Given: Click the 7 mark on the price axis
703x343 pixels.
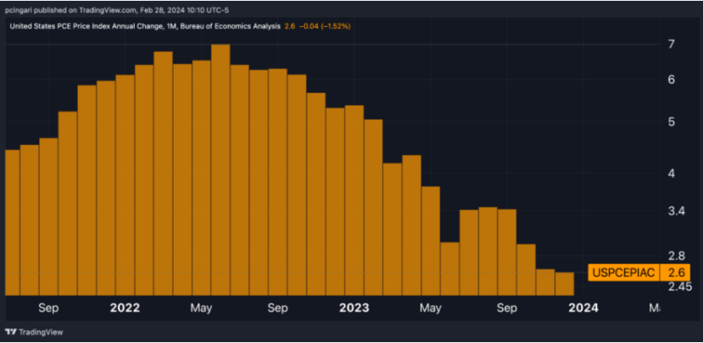Looking at the screenshot, I should click(671, 43).
